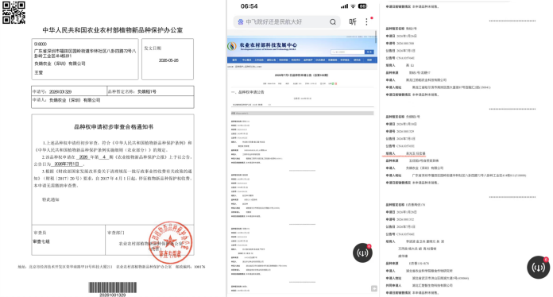Tap the QR code on the notice
Image resolution: width=553 pixels, height=297 pixels.
tap(14, 13)
